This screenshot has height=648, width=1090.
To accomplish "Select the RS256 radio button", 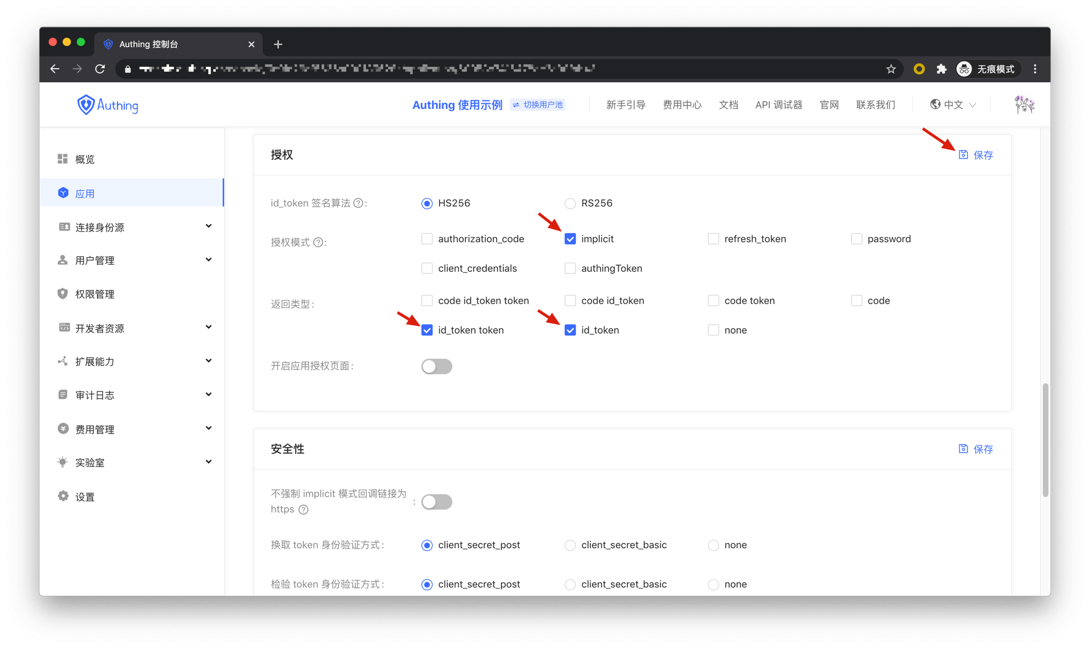I will point(570,203).
